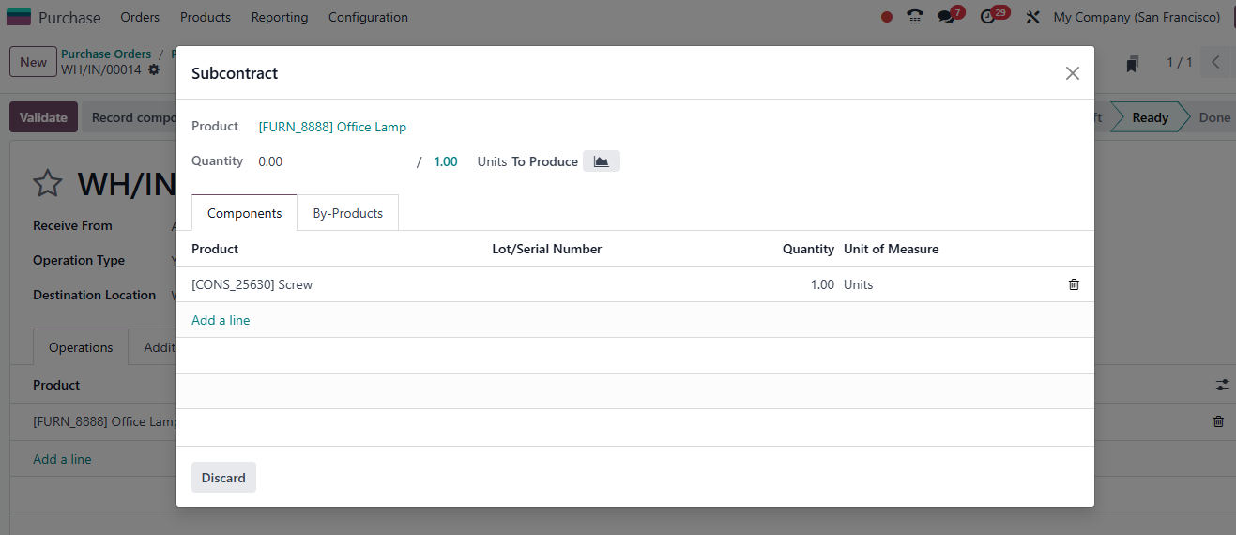Image resolution: width=1236 pixels, height=535 pixels.
Task: Click the Validate button
Action: [x=43, y=117]
